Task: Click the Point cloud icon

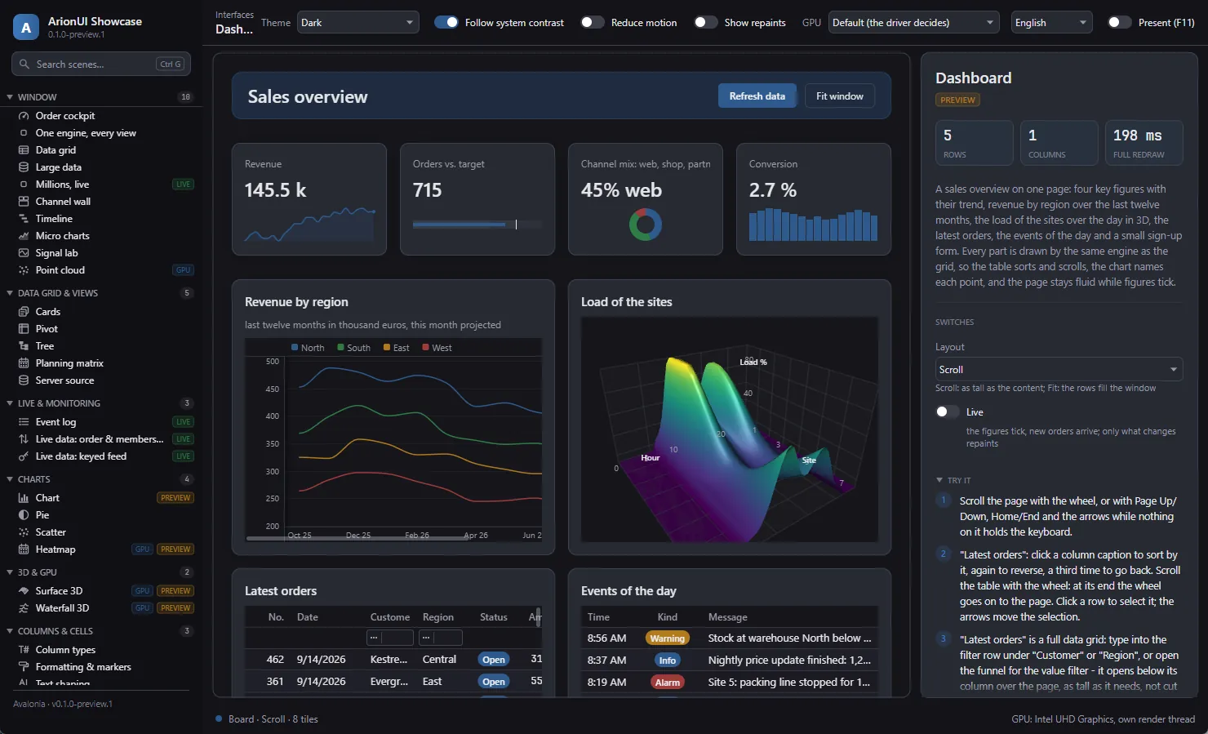Action: tap(24, 270)
